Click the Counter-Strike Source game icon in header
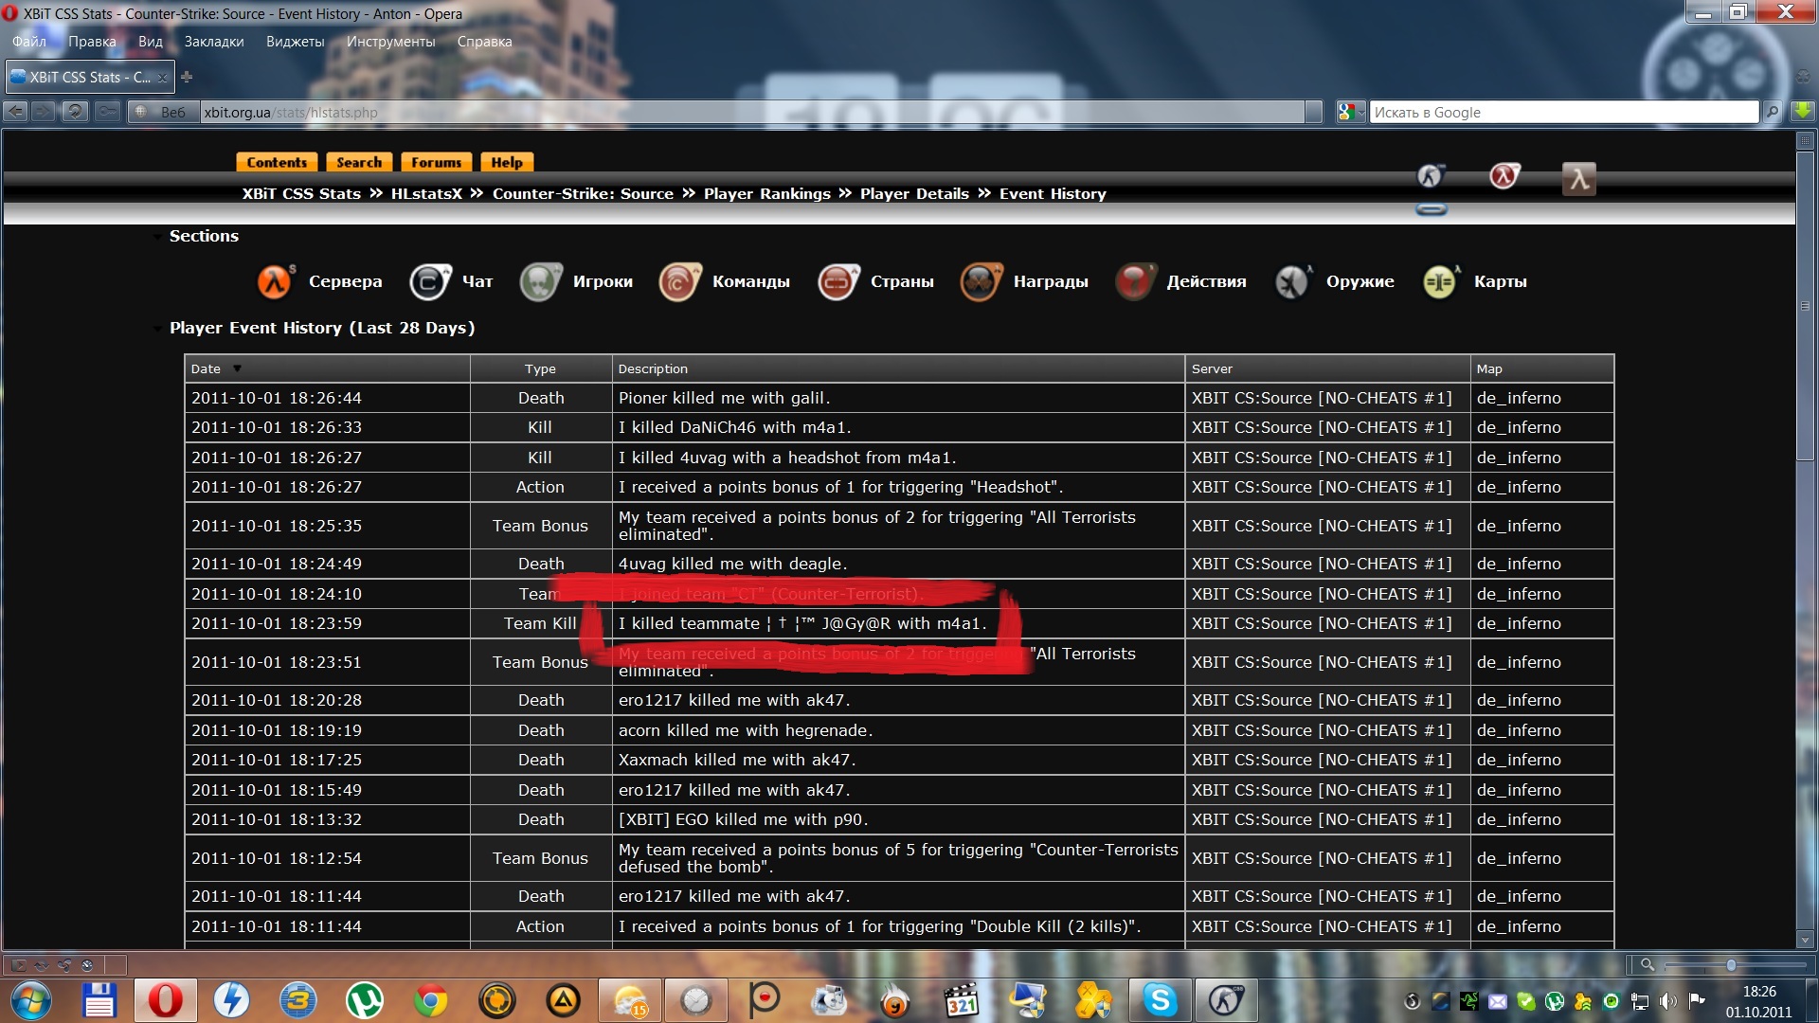Screen dimensions: 1819x1023 point(1431,176)
